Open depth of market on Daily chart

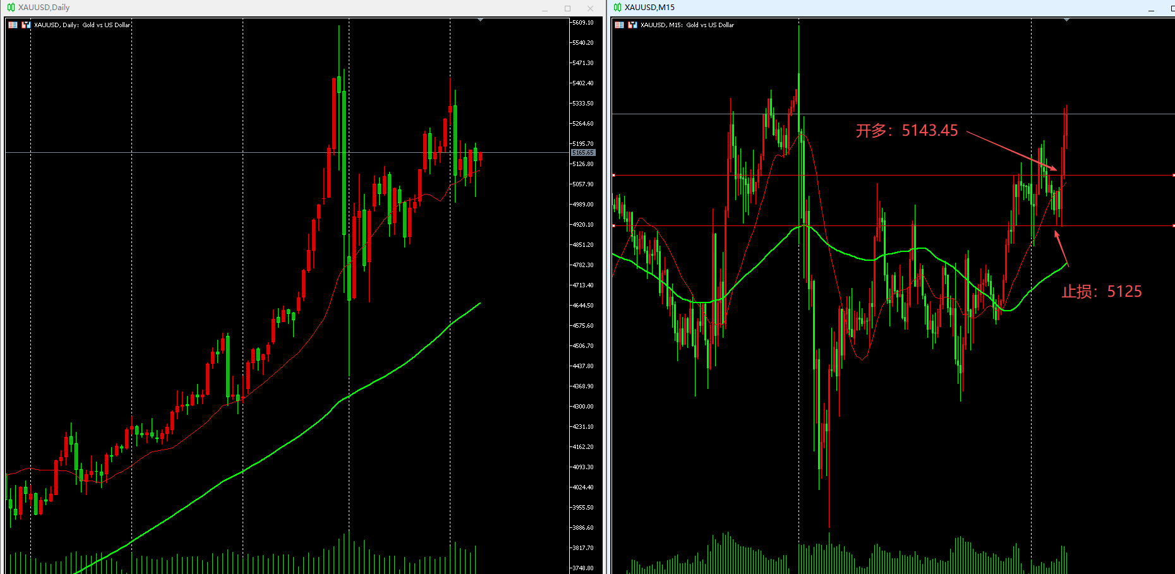(x=26, y=25)
